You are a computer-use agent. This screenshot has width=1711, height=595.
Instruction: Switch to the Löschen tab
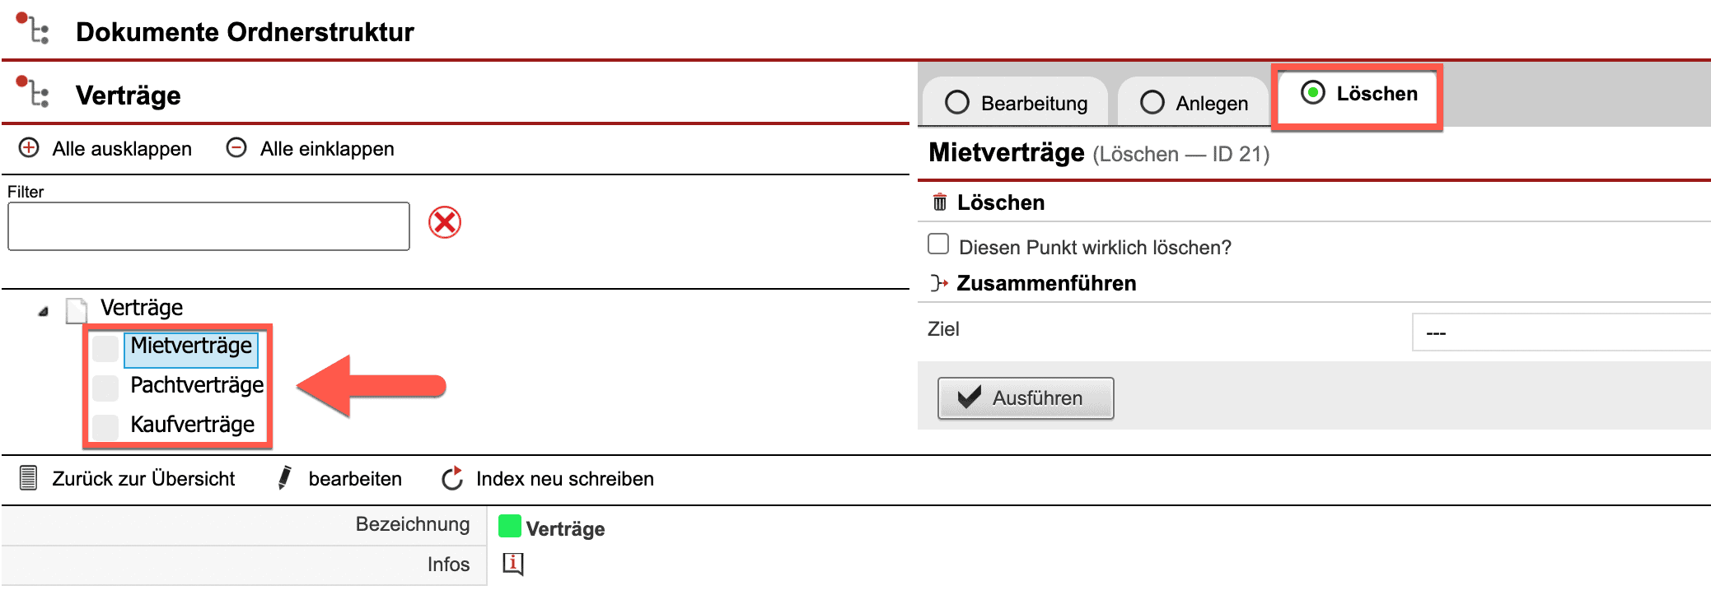1359,94
